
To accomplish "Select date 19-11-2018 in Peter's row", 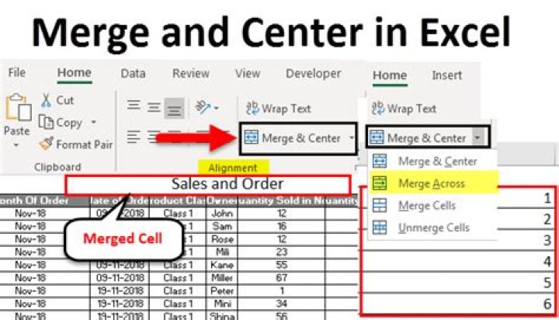I will pyautogui.click(x=120, y=290).
